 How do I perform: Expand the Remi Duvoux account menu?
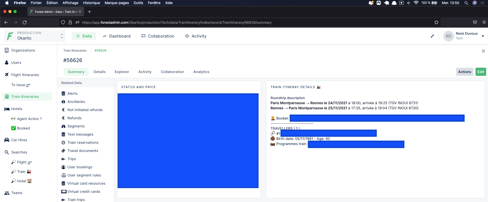pyautogui.click(x=483, y=36)
